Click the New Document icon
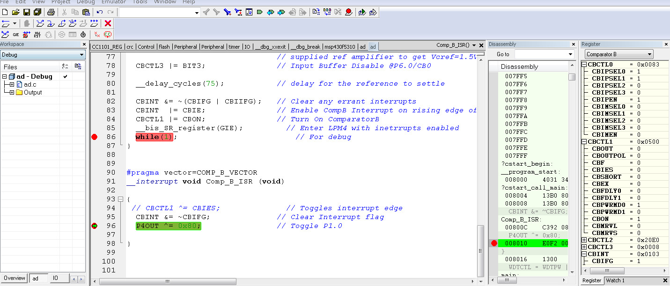 coord(5,12)
